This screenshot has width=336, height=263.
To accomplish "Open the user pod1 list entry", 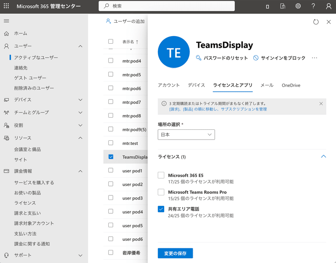I will (132, 171).
